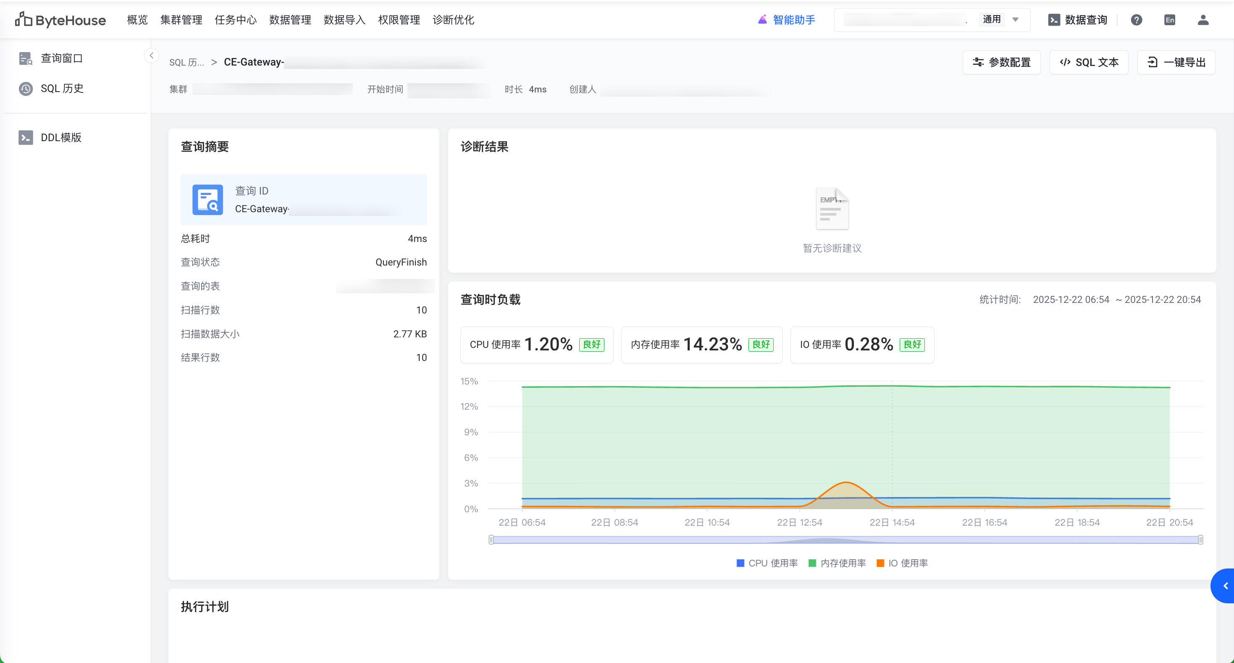
Task: Open SQL 历史 clock icon
Action: 25,89
